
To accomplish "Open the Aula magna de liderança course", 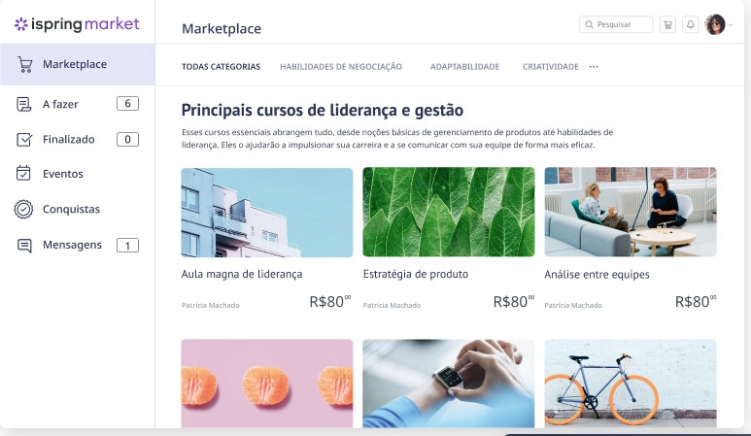I will (x=242, y=274).
